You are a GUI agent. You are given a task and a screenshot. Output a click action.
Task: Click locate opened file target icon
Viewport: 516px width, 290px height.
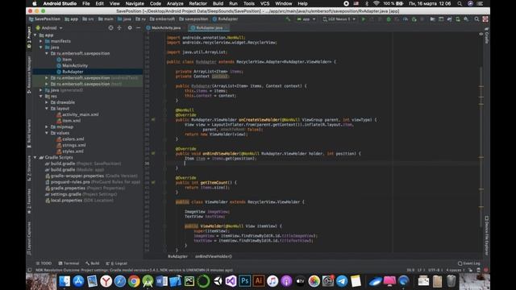pos(110,28)
